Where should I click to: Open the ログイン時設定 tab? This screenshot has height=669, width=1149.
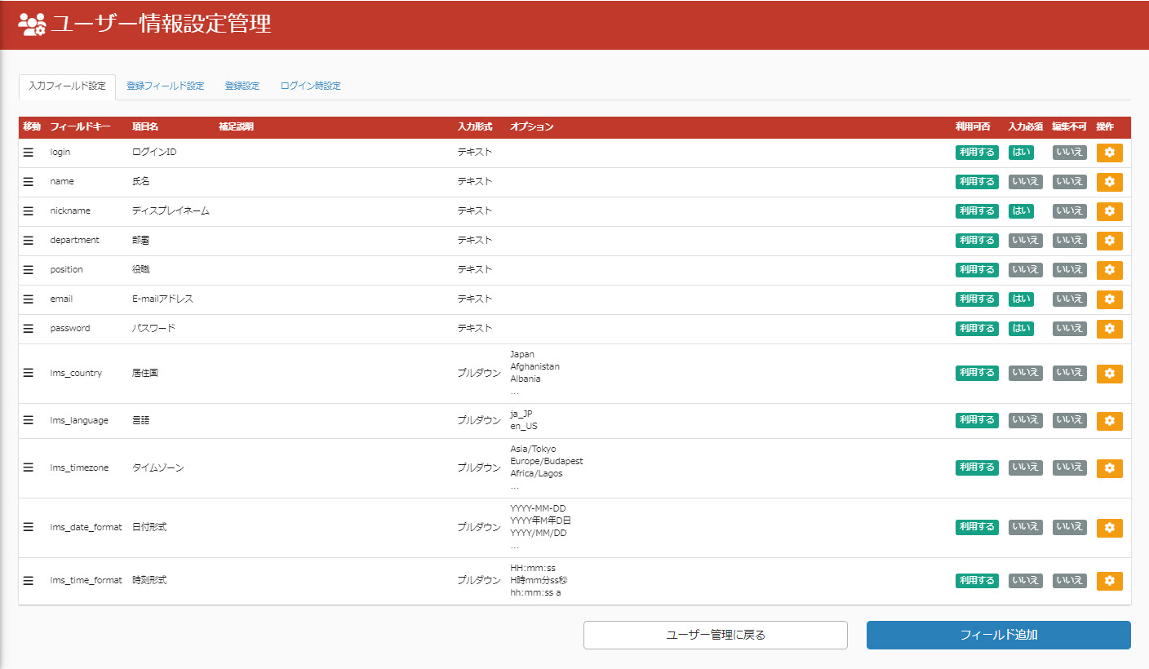click(310, 86)
